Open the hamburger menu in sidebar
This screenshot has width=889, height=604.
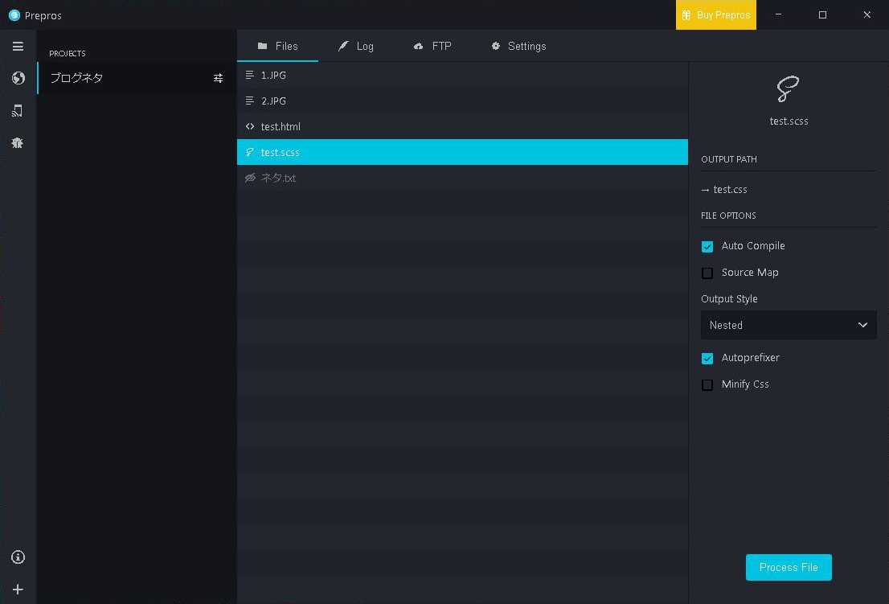coord(18,47)
